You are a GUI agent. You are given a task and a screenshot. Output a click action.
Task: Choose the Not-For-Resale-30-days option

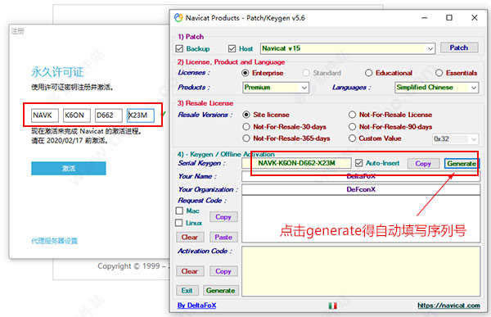point(246,127)
